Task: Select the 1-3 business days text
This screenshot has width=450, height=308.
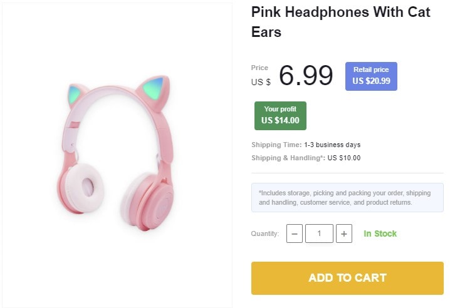Action: (332, 145)
